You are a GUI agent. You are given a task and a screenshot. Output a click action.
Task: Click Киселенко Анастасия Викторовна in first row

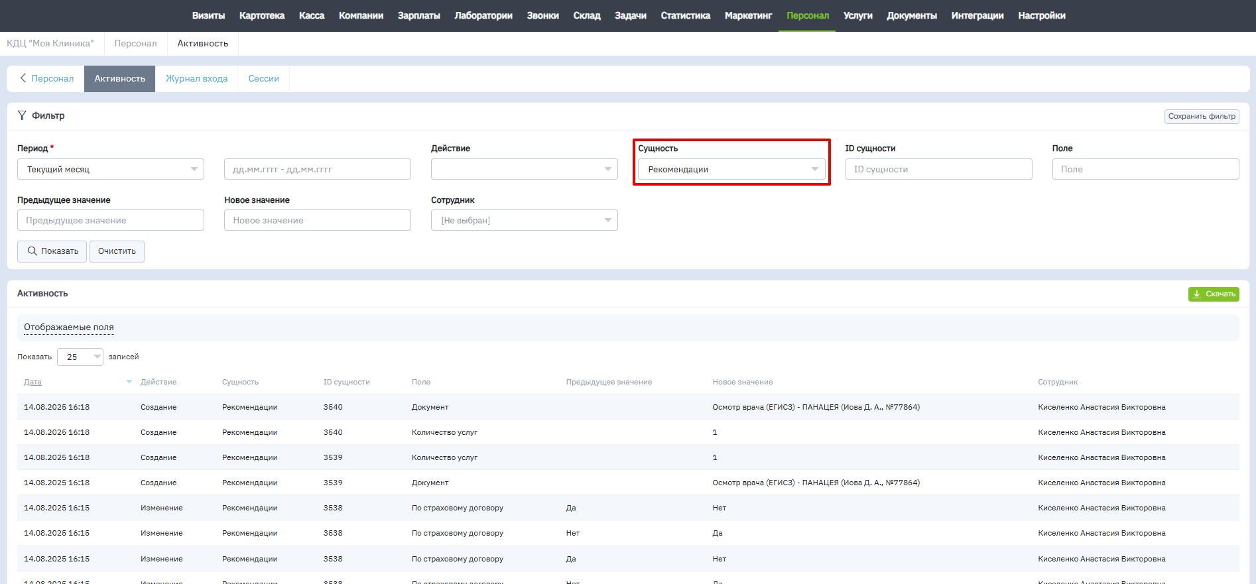(1101, 407)
